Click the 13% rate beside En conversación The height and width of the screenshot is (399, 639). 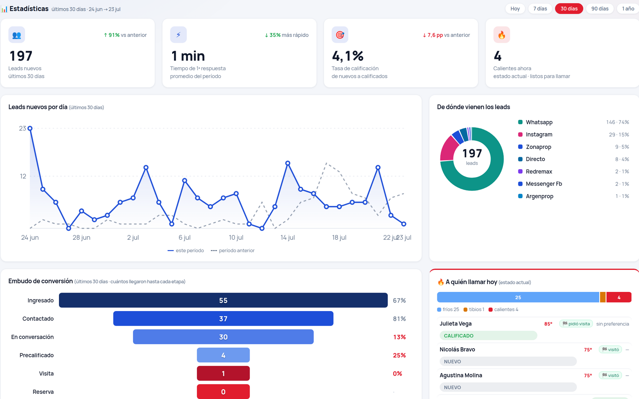tap(399, 337)
